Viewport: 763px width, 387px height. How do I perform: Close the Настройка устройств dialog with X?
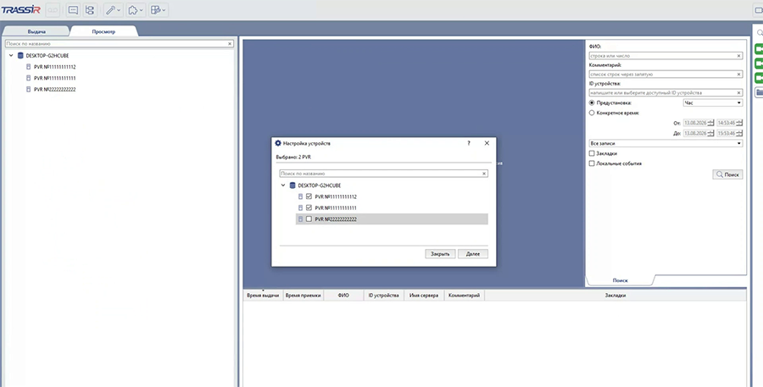point(487,143)
